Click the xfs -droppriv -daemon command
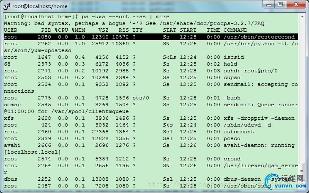Image resolution: width=309 pixels, height=193 pixels. tap(259, 118)
